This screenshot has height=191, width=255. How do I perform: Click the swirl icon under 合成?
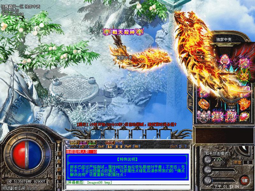click(x=83, y=146)
